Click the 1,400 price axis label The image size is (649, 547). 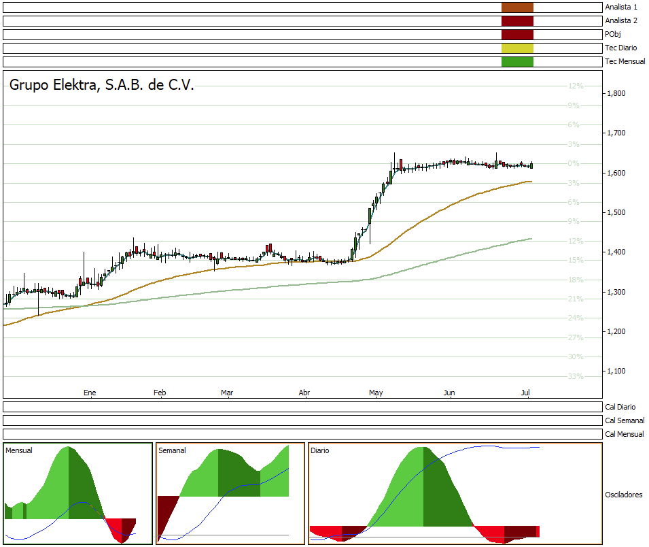[x=616, y=252]
